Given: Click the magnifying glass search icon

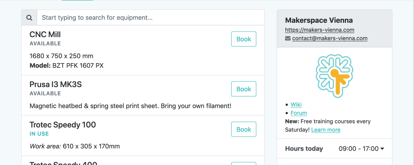Looking at the screenshot, I should [29, 18].
